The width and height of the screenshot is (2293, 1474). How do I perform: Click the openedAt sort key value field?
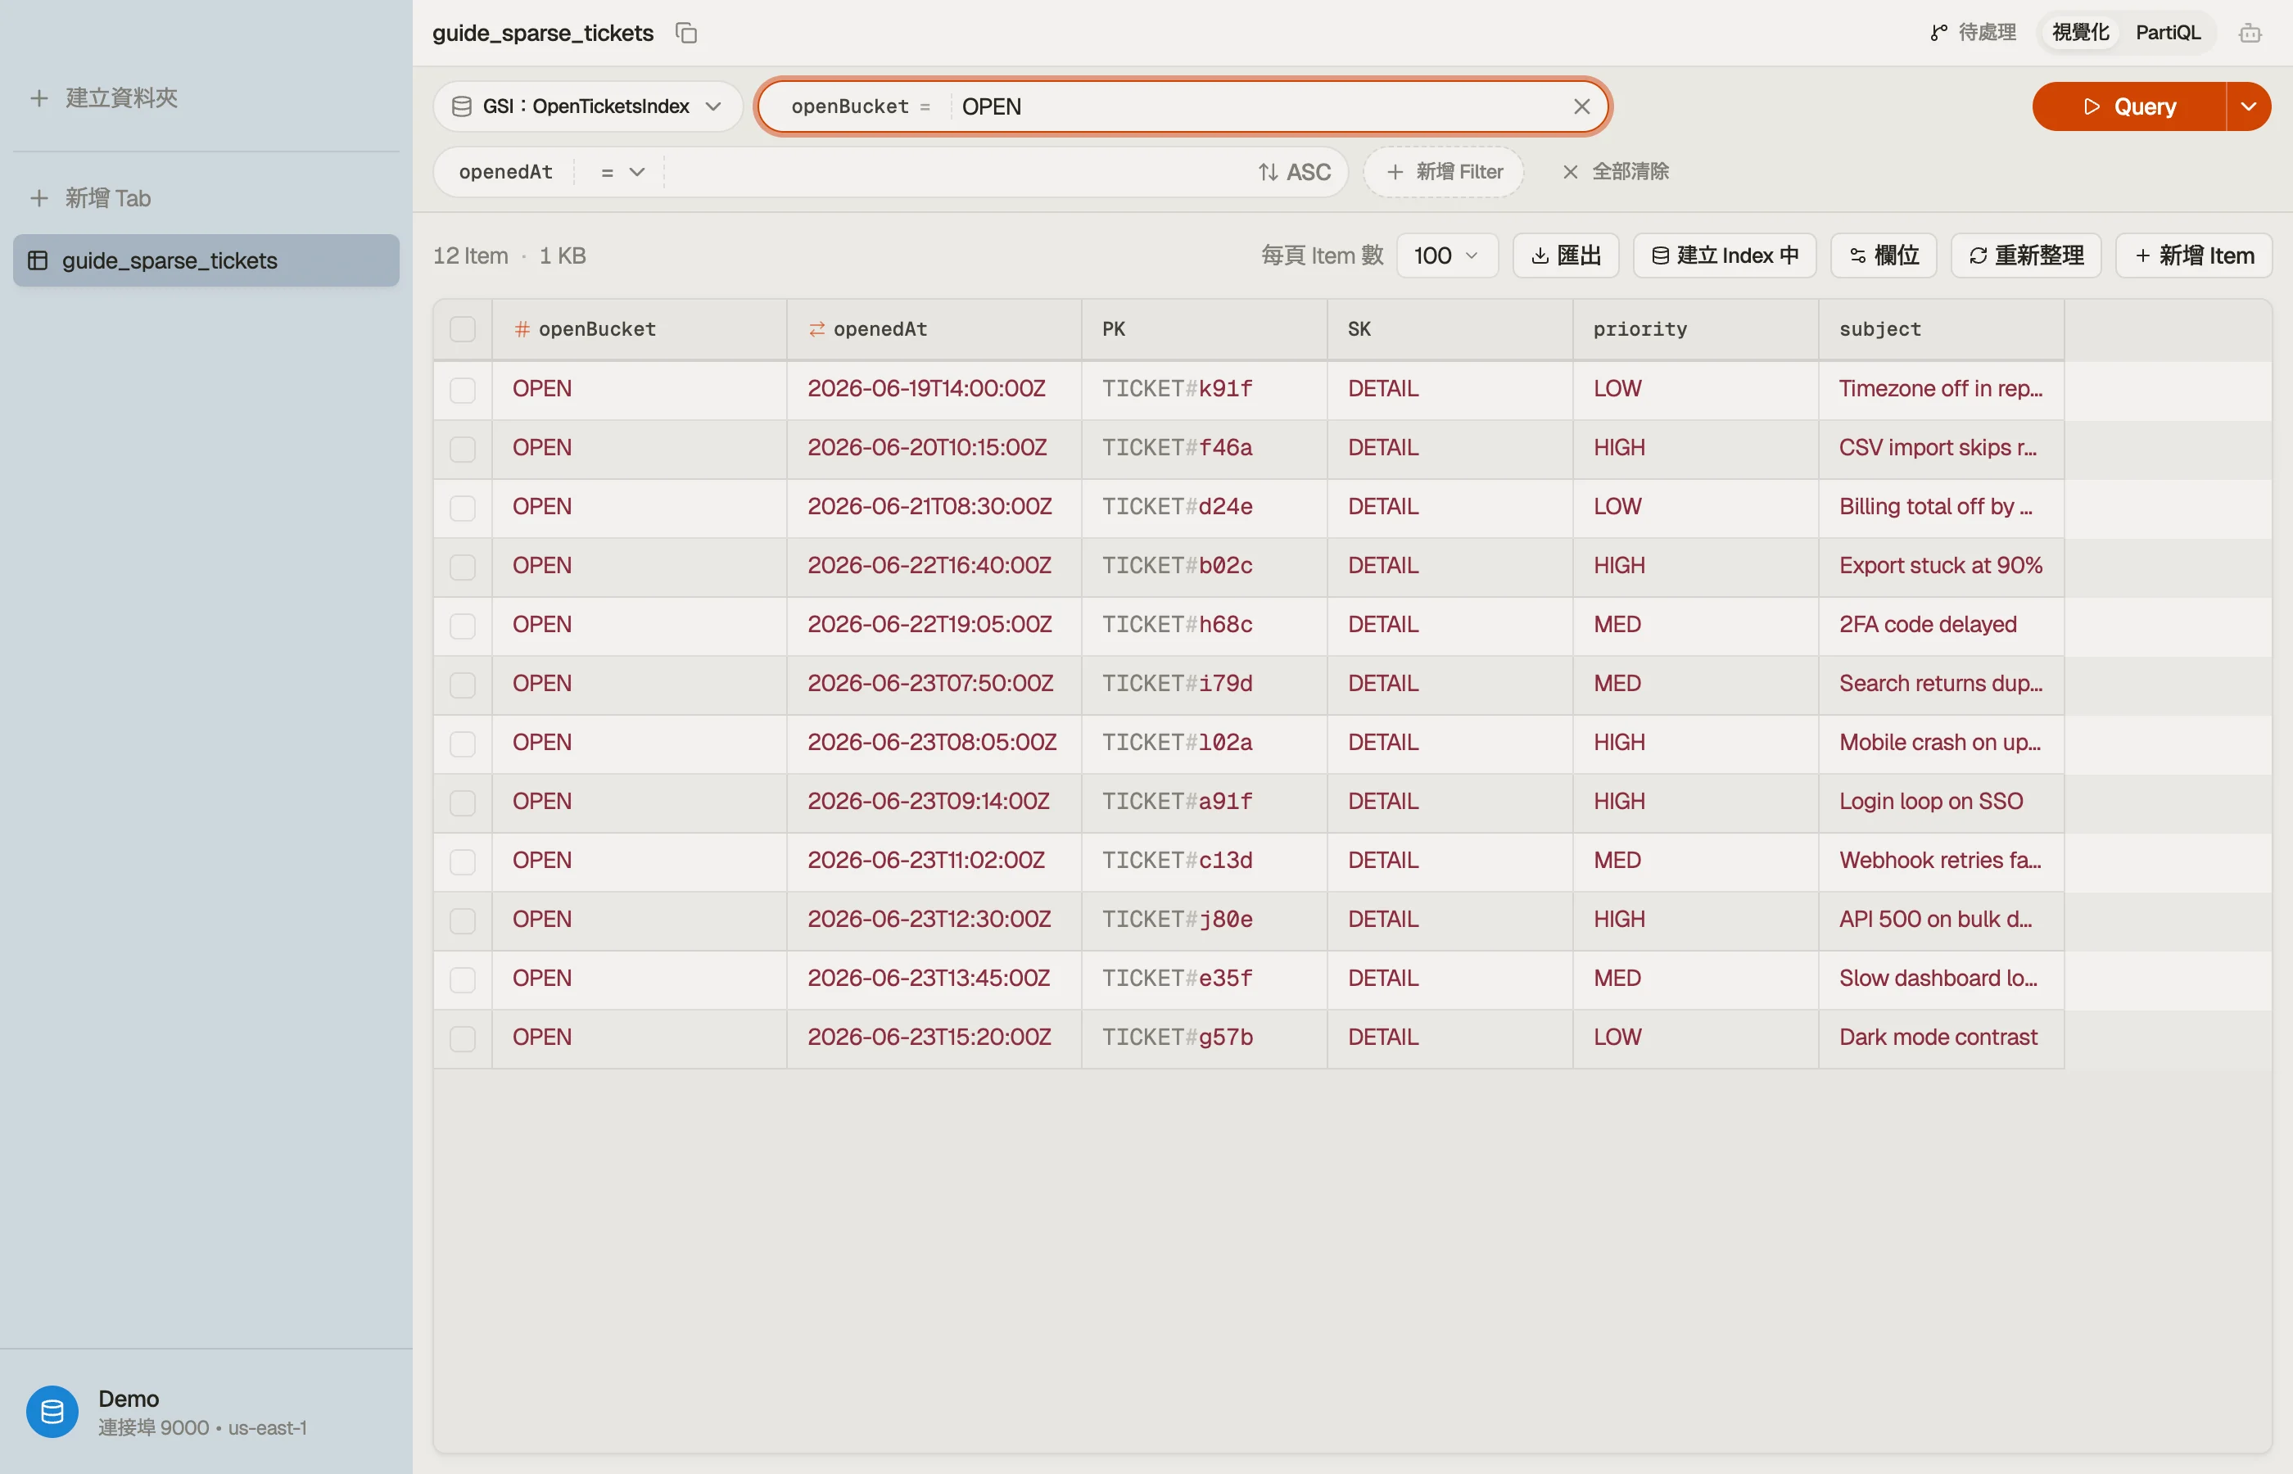tap(957, 172)
